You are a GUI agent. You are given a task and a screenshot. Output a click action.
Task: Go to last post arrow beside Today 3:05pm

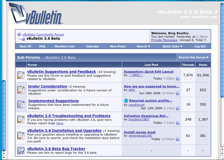click(178, 79)
